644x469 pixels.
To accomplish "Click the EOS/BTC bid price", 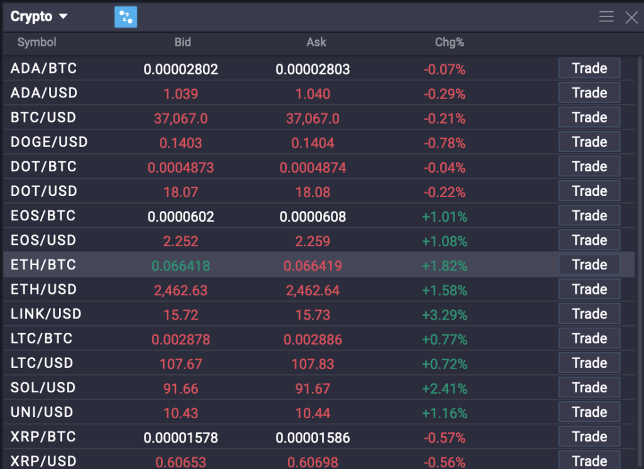I will [181, 215].
